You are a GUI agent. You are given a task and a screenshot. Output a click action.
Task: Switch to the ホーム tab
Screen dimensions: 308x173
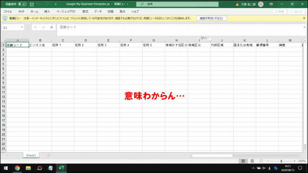coord(34,11)
